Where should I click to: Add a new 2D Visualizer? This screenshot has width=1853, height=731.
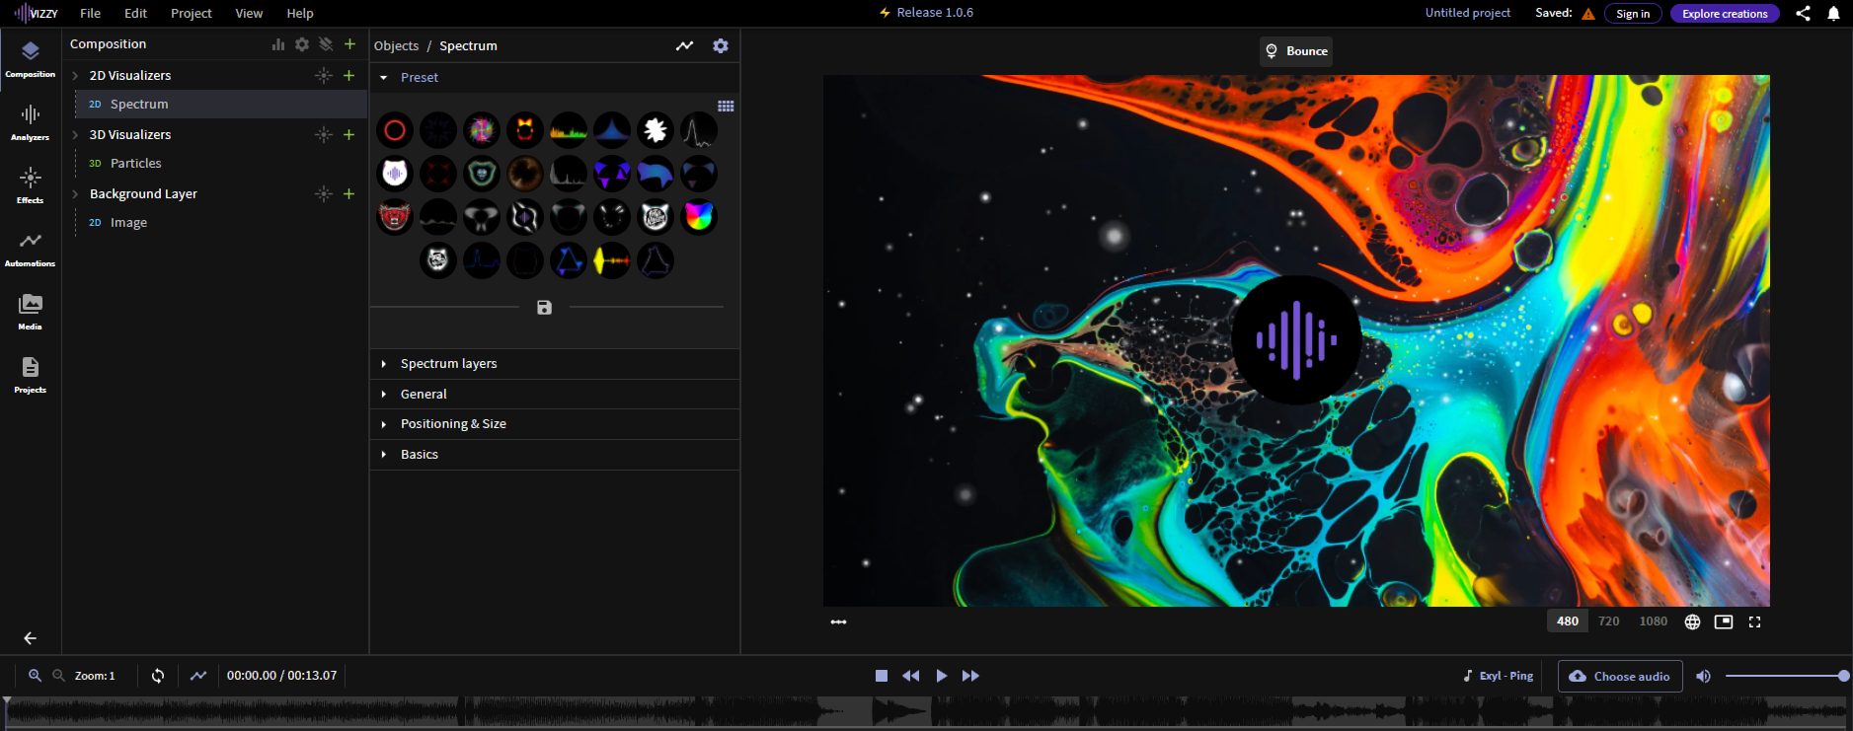[x=348, y=76]
